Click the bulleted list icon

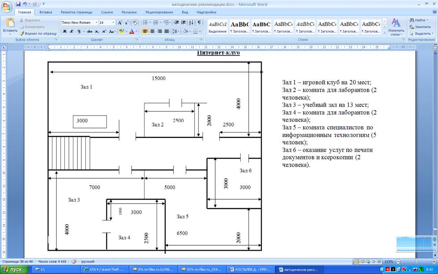point(145,22)
